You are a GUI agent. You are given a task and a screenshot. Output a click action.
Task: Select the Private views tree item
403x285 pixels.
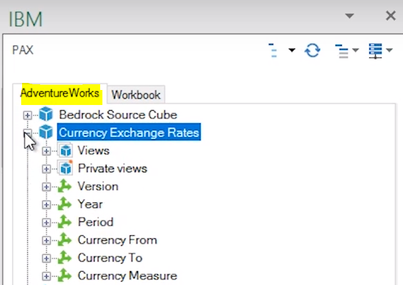113,169
